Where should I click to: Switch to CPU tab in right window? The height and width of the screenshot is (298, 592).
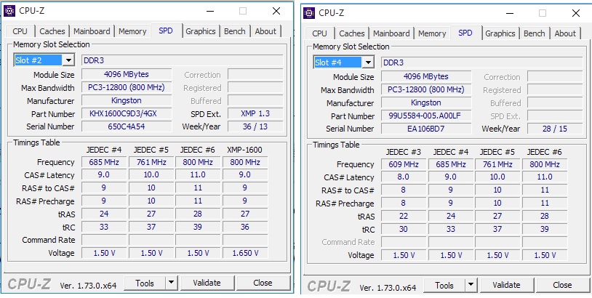tap(320, 33)
